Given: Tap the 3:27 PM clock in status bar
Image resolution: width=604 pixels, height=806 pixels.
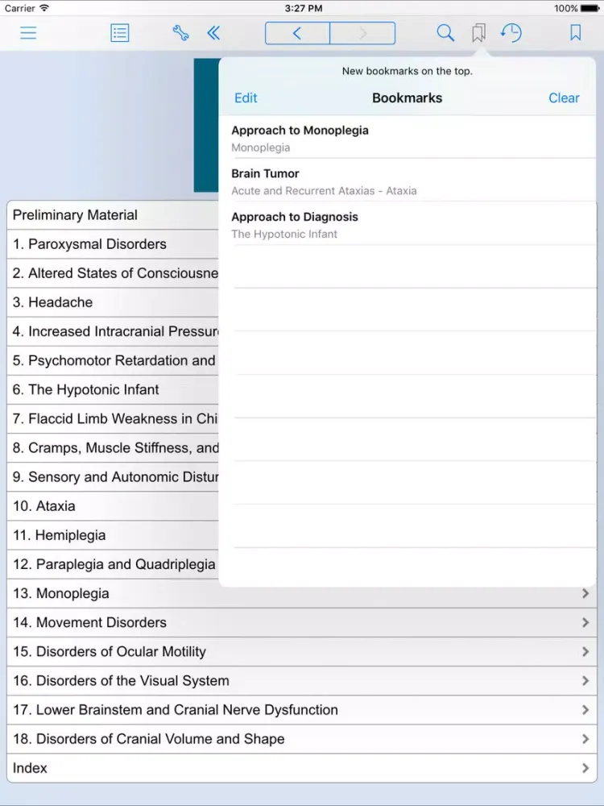Looking at the screenshot, I should click(304, 8).
